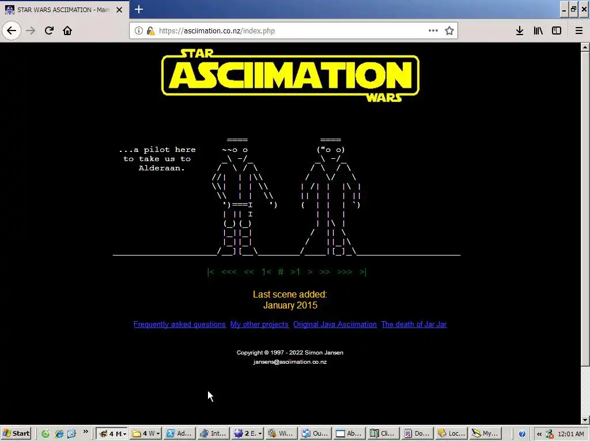Image resolution: width=590 pixels, height=442 pixels.
Task: Show site information via the info icon
Action: click(138, 31)
